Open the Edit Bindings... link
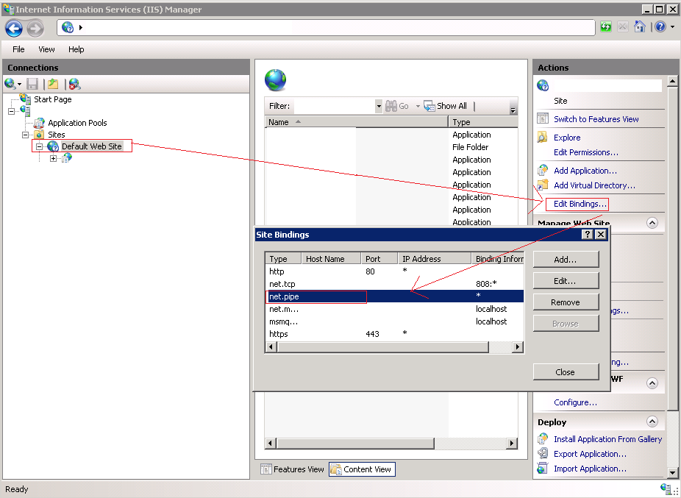Screen dimensions: 681x498 pyautogui.click(x=580, y=204)
